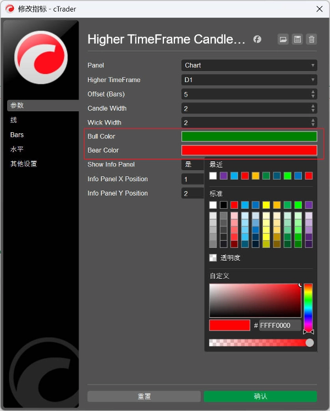Pick the yellow swatch in 标准 row

[x=266, y=205]
